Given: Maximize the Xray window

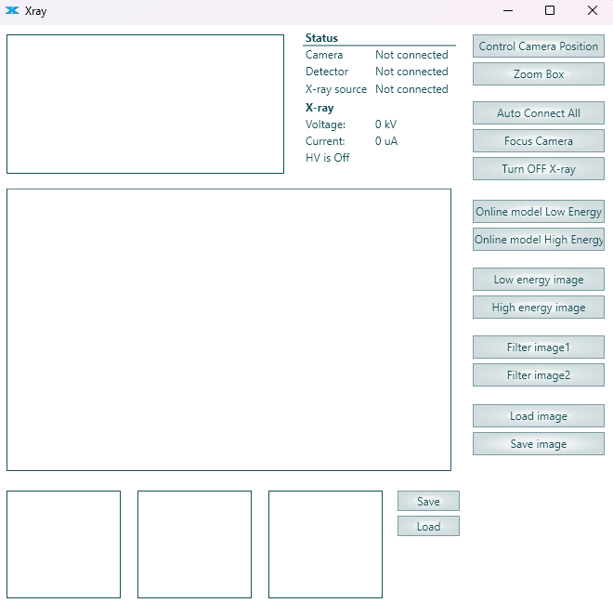Looking at the screenshot, I should (550, 10).
